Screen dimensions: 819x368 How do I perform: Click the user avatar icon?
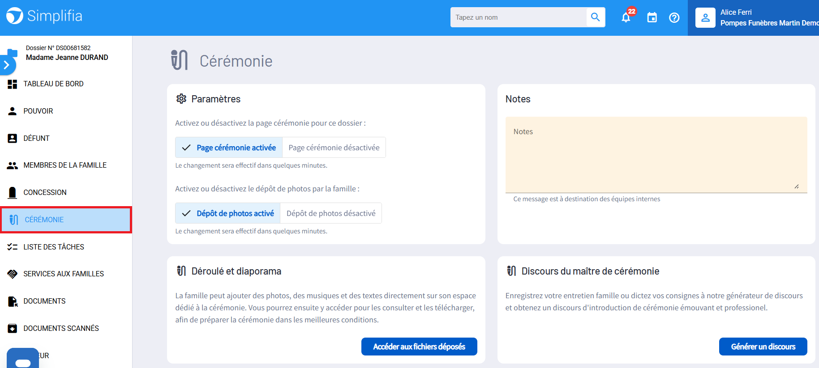(705, 18)
